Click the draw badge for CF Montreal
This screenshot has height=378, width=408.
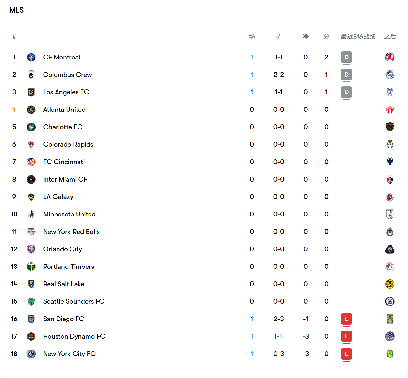tap(346, 57)
